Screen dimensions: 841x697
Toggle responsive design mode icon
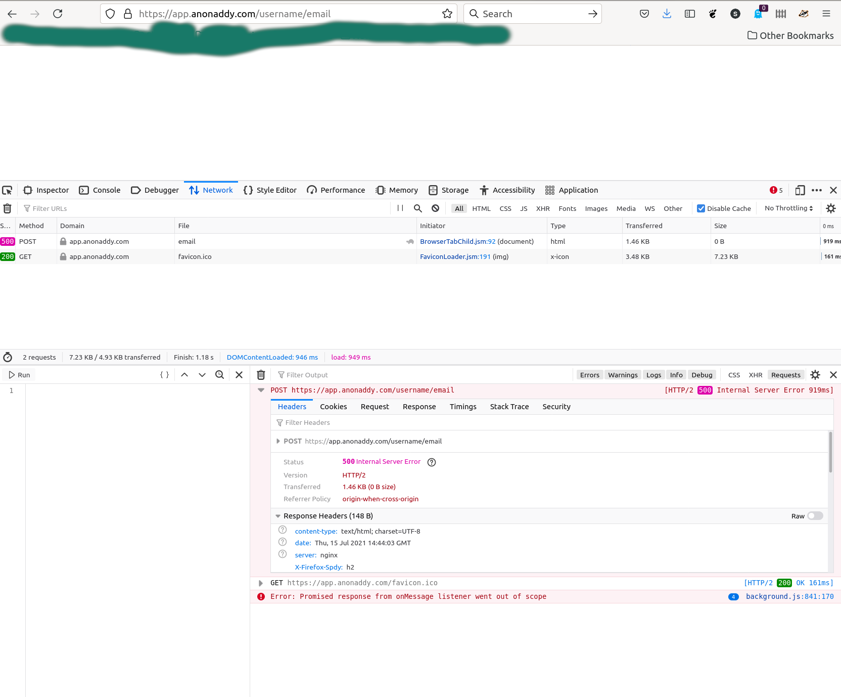(x=800, y=190)
